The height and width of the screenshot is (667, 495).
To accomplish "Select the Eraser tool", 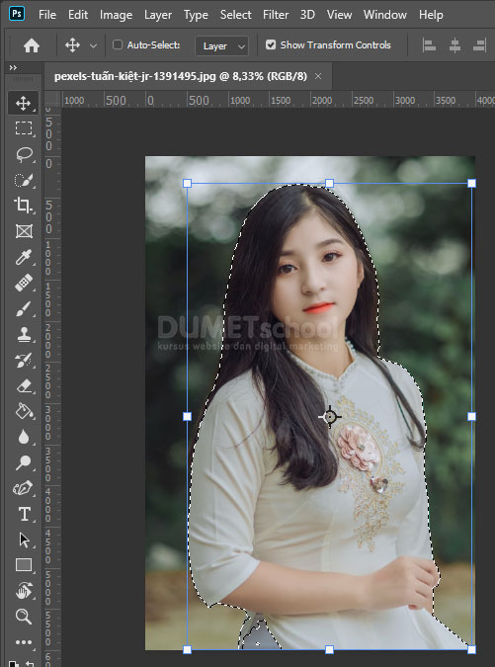I will point(24,385).
